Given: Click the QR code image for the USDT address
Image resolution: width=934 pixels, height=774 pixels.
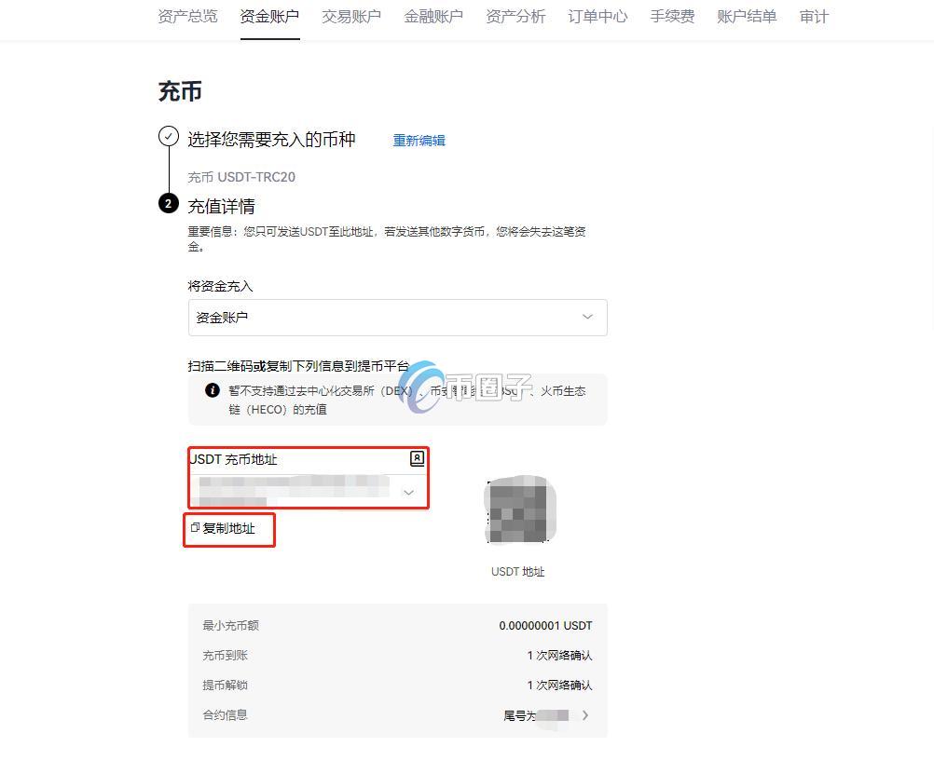Looking at the screenshot, I should pos(518,509).
